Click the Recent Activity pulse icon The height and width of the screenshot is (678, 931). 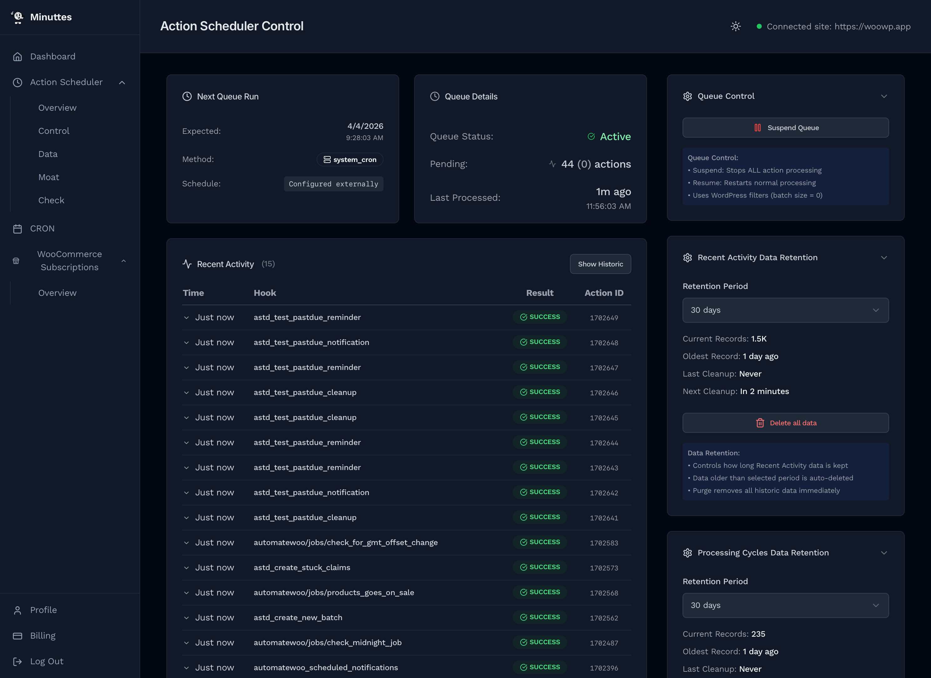tap(187, 264)
